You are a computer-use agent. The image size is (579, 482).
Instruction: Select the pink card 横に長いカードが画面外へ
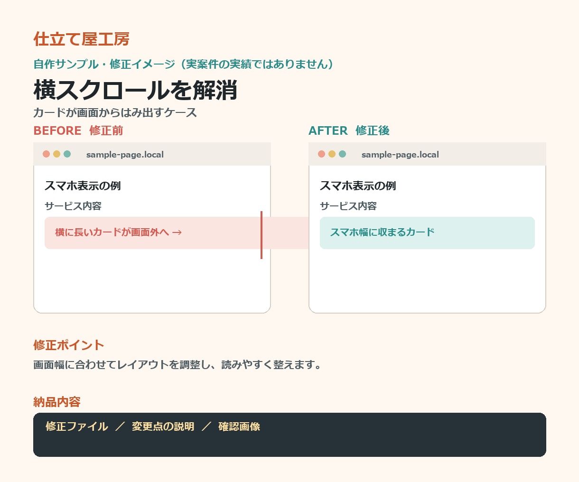pos(177,233)
